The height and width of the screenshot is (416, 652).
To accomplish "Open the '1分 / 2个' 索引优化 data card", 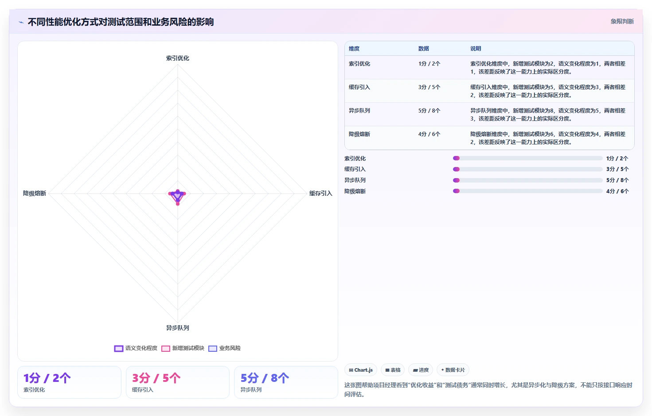I will (69, 382).
